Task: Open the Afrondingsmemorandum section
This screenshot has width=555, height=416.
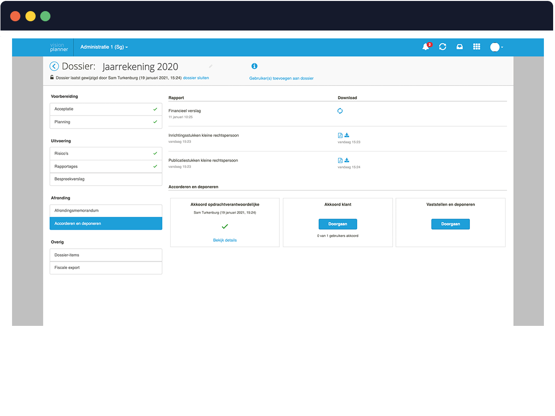Action: (105, 210)
